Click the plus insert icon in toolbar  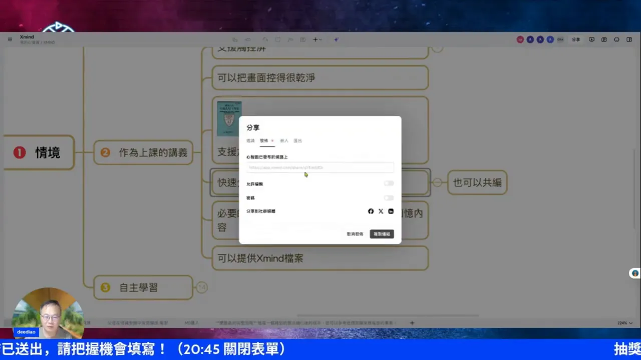tap(315, 39)
